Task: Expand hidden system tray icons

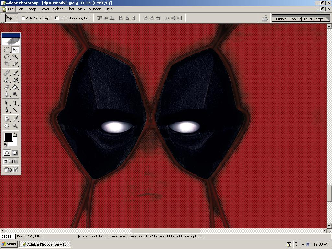Action: [x=303, y=244]
